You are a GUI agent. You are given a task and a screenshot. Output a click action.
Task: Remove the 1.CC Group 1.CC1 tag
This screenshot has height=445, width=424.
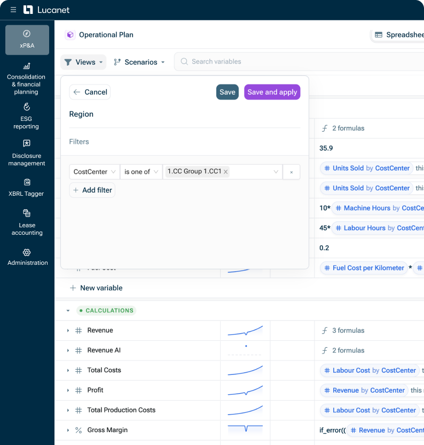pyautogui.click(x=226, y=172)
